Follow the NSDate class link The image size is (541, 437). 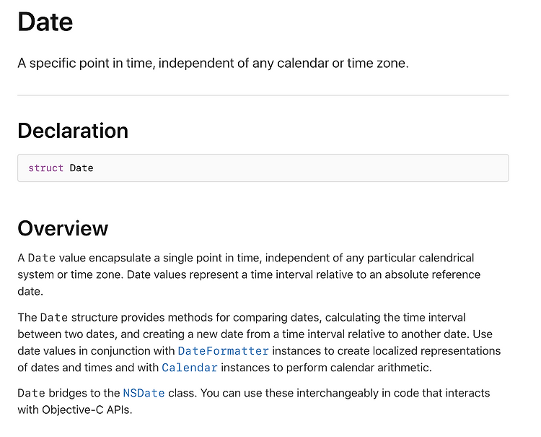pyautogui.click(x=144, y=393)
